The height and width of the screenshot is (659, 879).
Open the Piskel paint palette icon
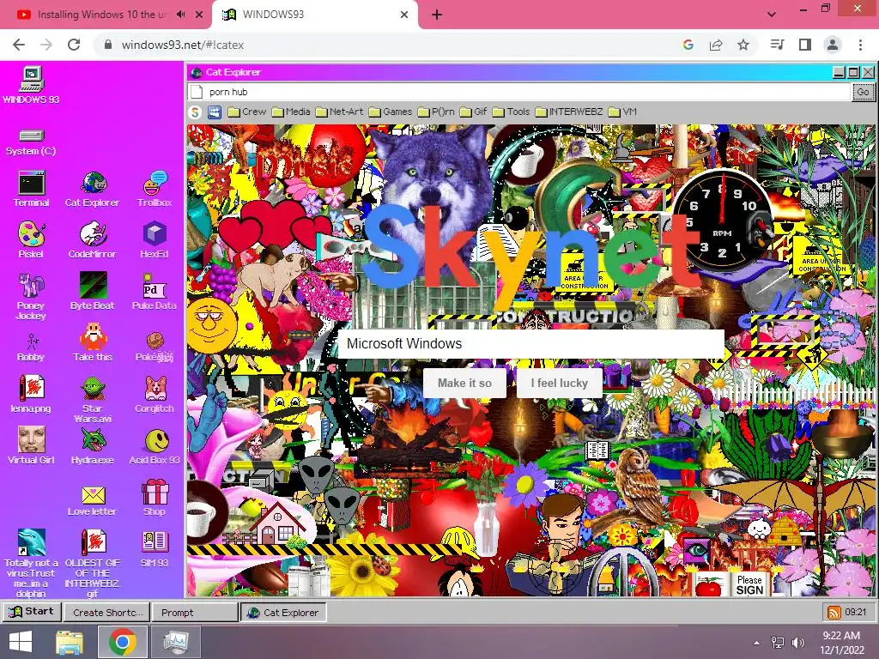point(31,240)
